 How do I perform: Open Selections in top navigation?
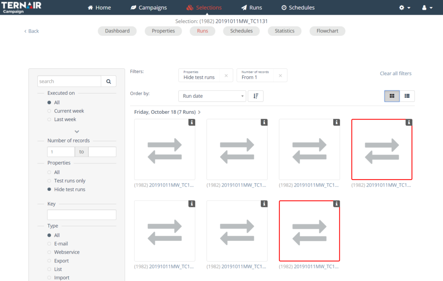[204, 8]
